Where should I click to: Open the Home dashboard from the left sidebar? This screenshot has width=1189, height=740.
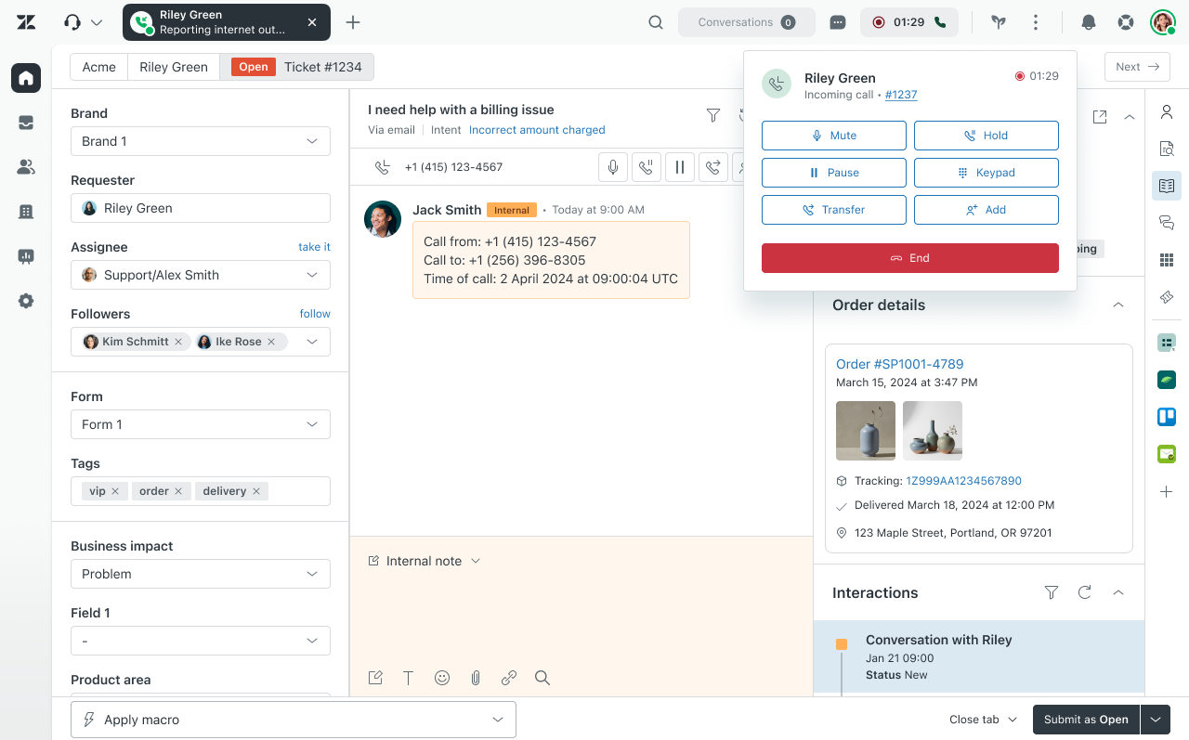coord(25,78)
